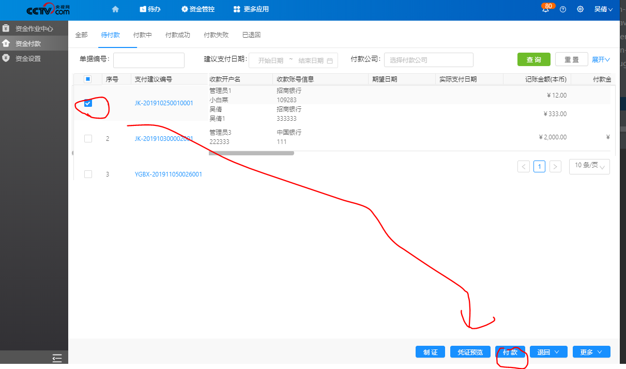
Task: Open link JK-201910300002001
Action: coord(164,139)
